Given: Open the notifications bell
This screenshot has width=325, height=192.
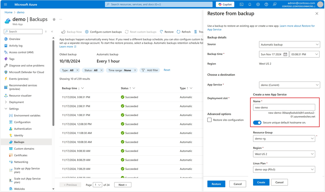Looking at the screenshot, I should click(x=250, y=4).
